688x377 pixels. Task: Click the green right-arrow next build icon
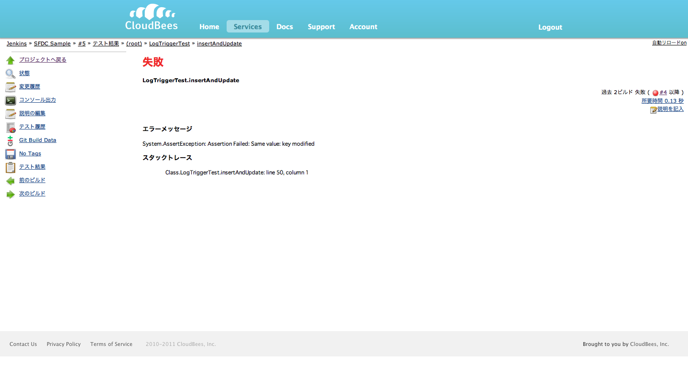pos(11,194)
